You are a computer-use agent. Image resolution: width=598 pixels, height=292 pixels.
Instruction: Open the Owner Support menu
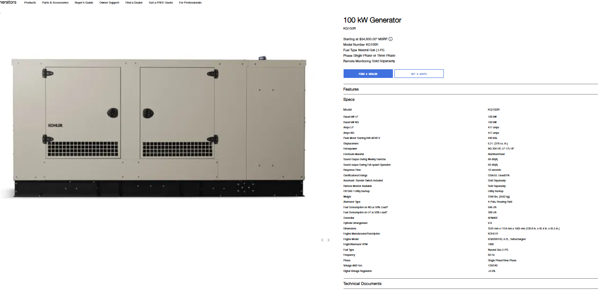click(109, 3)
